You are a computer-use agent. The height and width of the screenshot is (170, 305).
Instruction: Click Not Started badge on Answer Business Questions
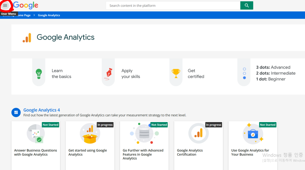coord(51,125)
